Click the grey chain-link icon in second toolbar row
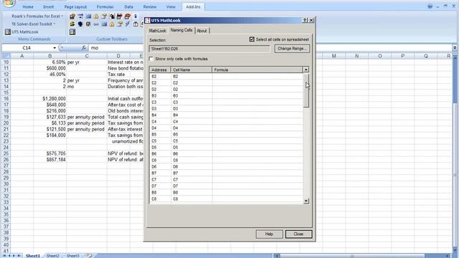 [x=96, y=24]
